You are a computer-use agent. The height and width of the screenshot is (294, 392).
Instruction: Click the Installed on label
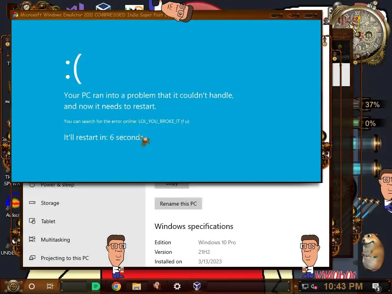(x=168, y=261)
